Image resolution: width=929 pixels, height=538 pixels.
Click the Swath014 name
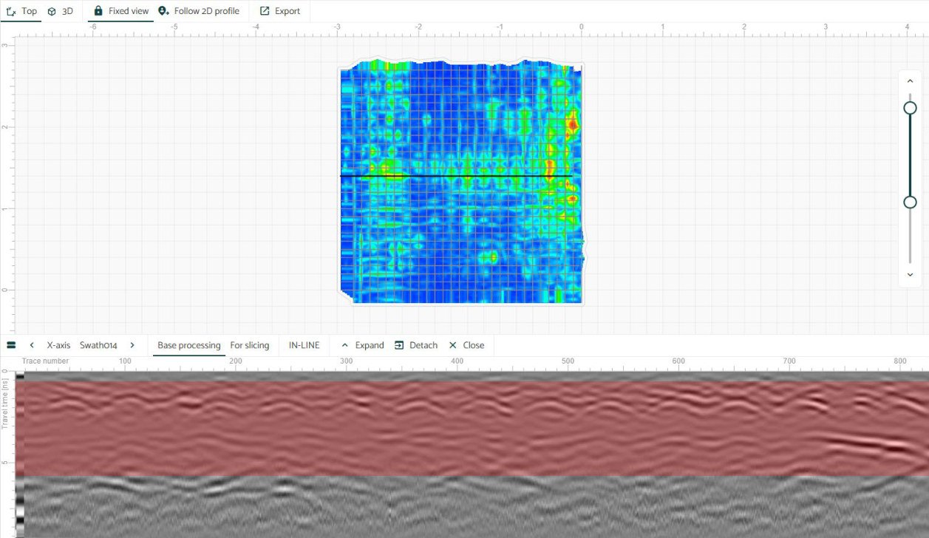point(98,345)
